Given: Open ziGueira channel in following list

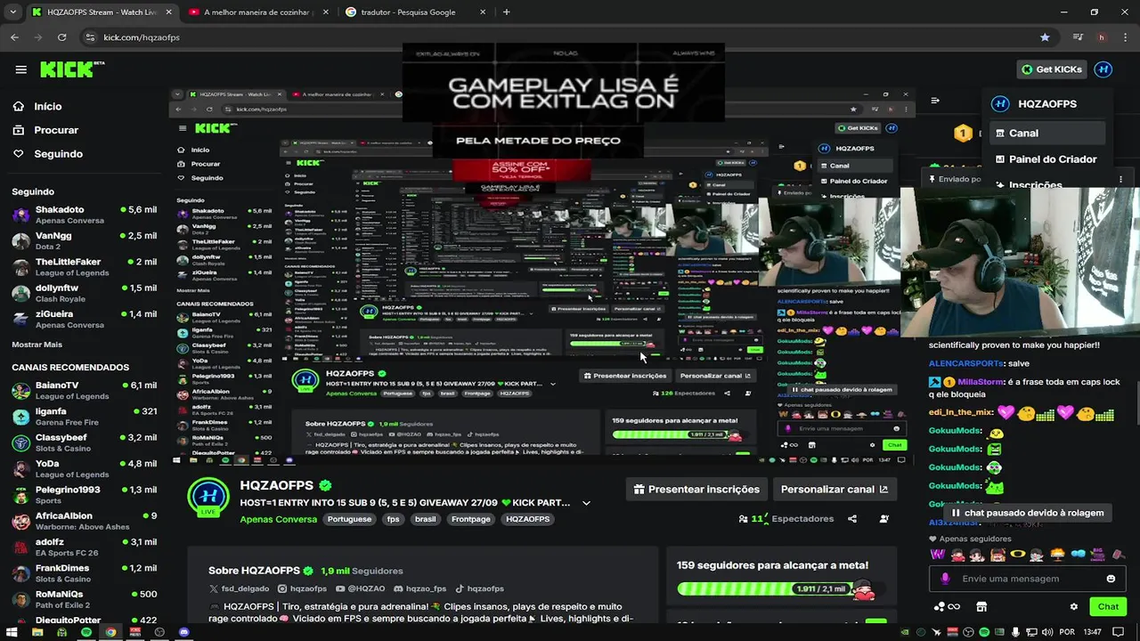Looking at the screenshot, I should 84,319.
